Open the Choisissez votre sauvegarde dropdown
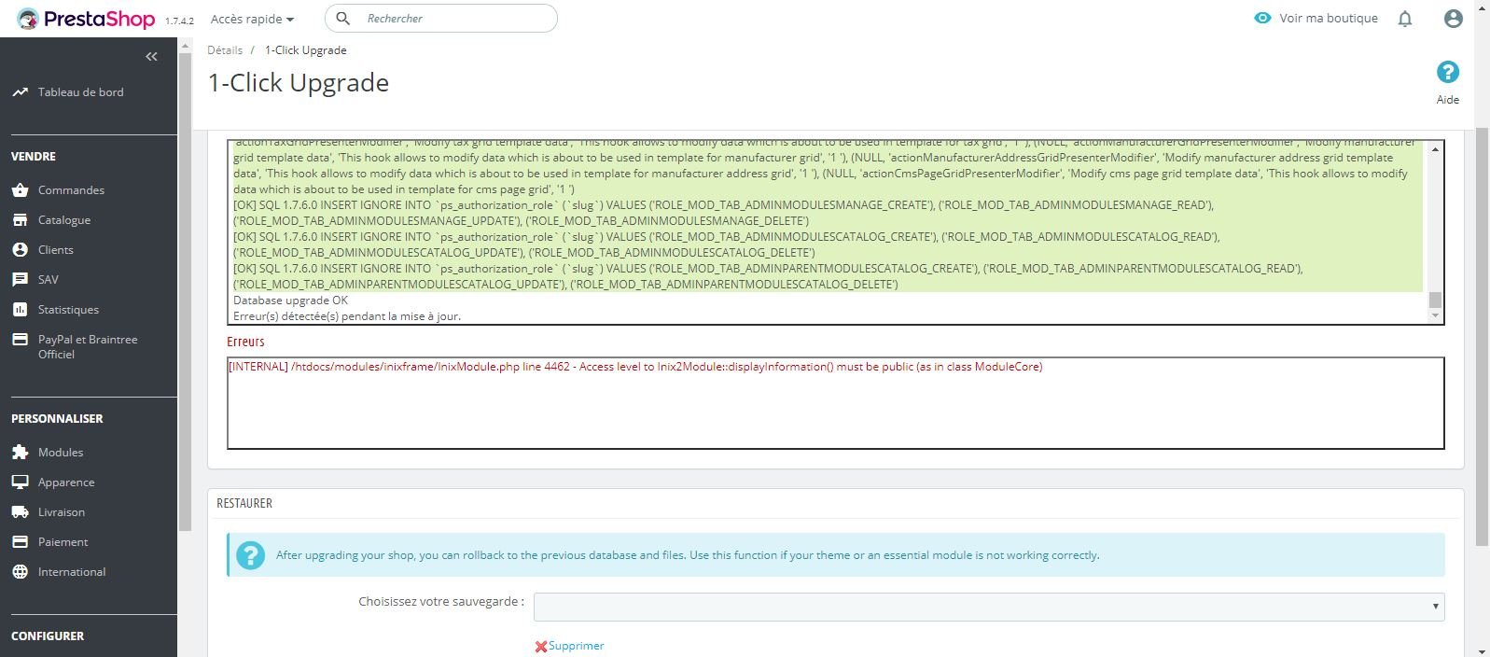Viewport: 1490px width, 657px height. click(989, 607)
